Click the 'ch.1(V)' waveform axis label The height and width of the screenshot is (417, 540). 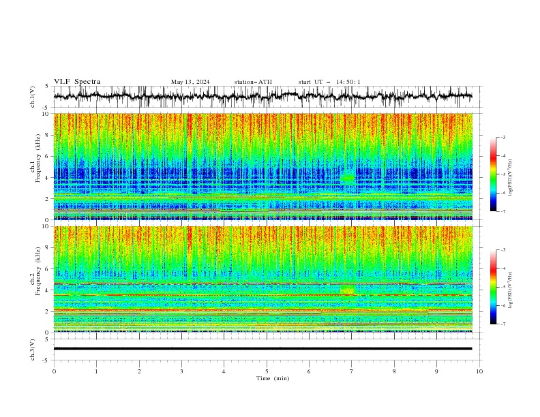point(33,97)
